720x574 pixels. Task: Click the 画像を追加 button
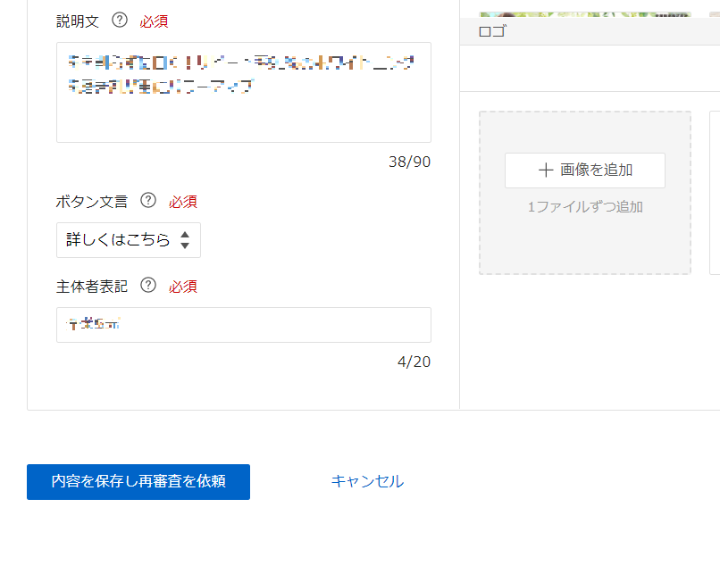pos(585,171)
